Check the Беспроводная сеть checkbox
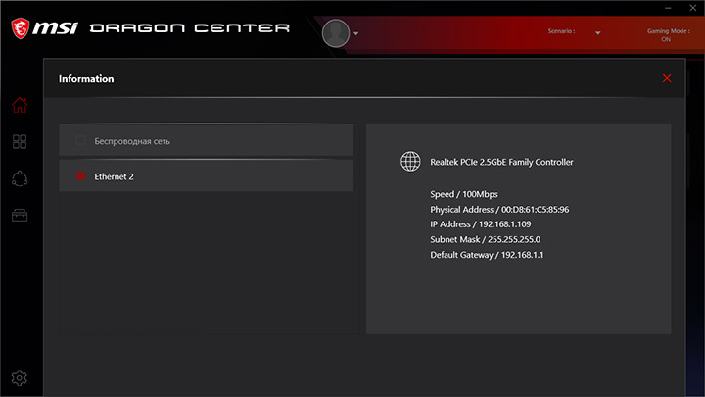The image size is (705, 397). click(x=80, y=140)
